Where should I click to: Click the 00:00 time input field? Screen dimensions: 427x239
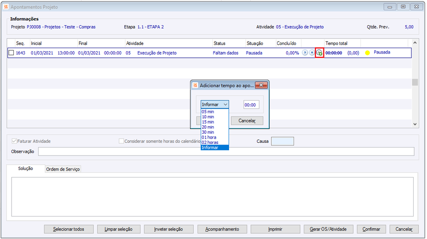[251, 105]
